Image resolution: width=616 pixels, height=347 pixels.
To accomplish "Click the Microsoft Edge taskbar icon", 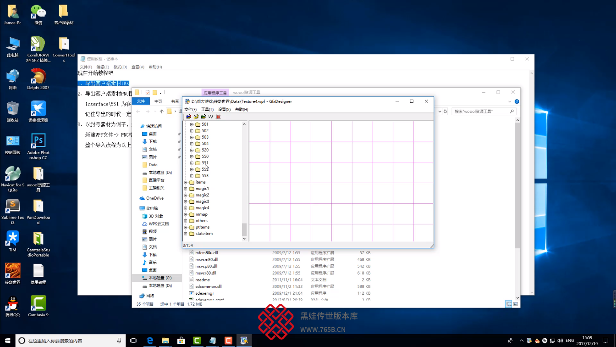I will (x=149, y=341).
